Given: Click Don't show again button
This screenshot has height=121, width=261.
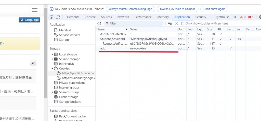Looking at the screenshot, I should click(x=214, y=9).
